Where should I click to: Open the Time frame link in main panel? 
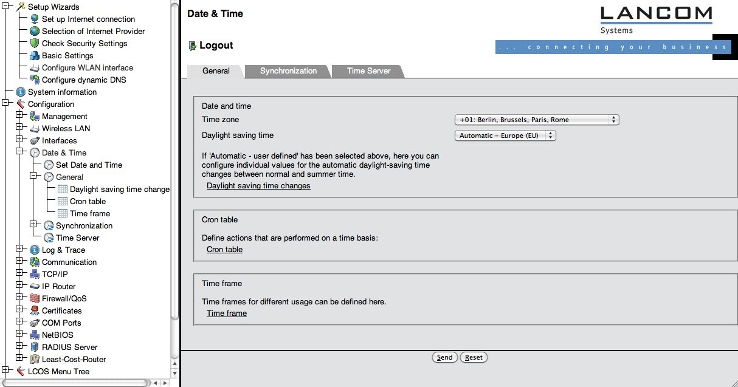tap(227, 313)
